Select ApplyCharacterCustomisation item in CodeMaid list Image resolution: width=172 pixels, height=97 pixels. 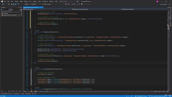pos(12,15)
